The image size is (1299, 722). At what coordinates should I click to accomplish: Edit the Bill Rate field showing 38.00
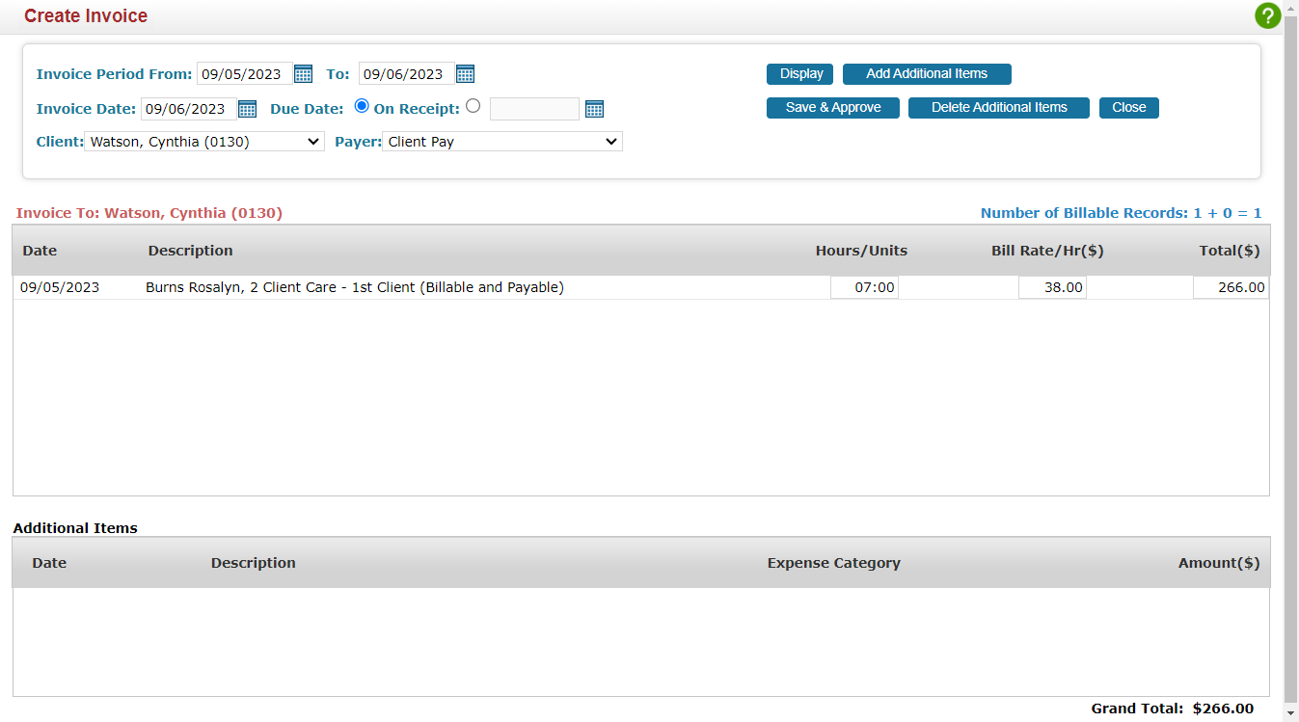point(1051,286)
